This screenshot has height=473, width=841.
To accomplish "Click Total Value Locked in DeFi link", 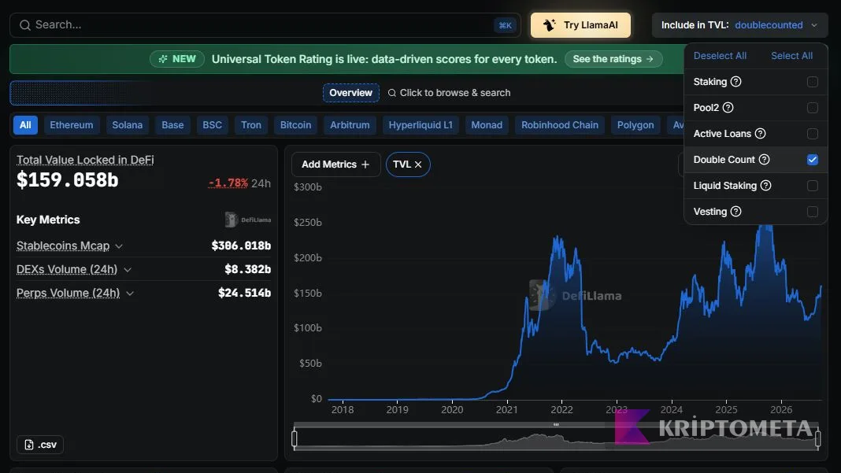I will (85, 160).
